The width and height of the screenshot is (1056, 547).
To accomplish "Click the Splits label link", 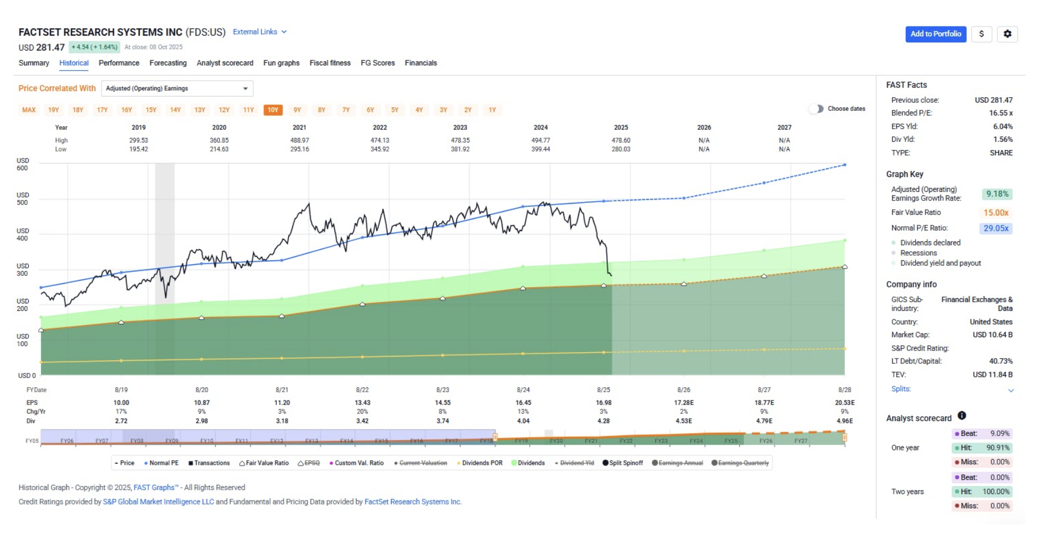I will coord(901,389).
